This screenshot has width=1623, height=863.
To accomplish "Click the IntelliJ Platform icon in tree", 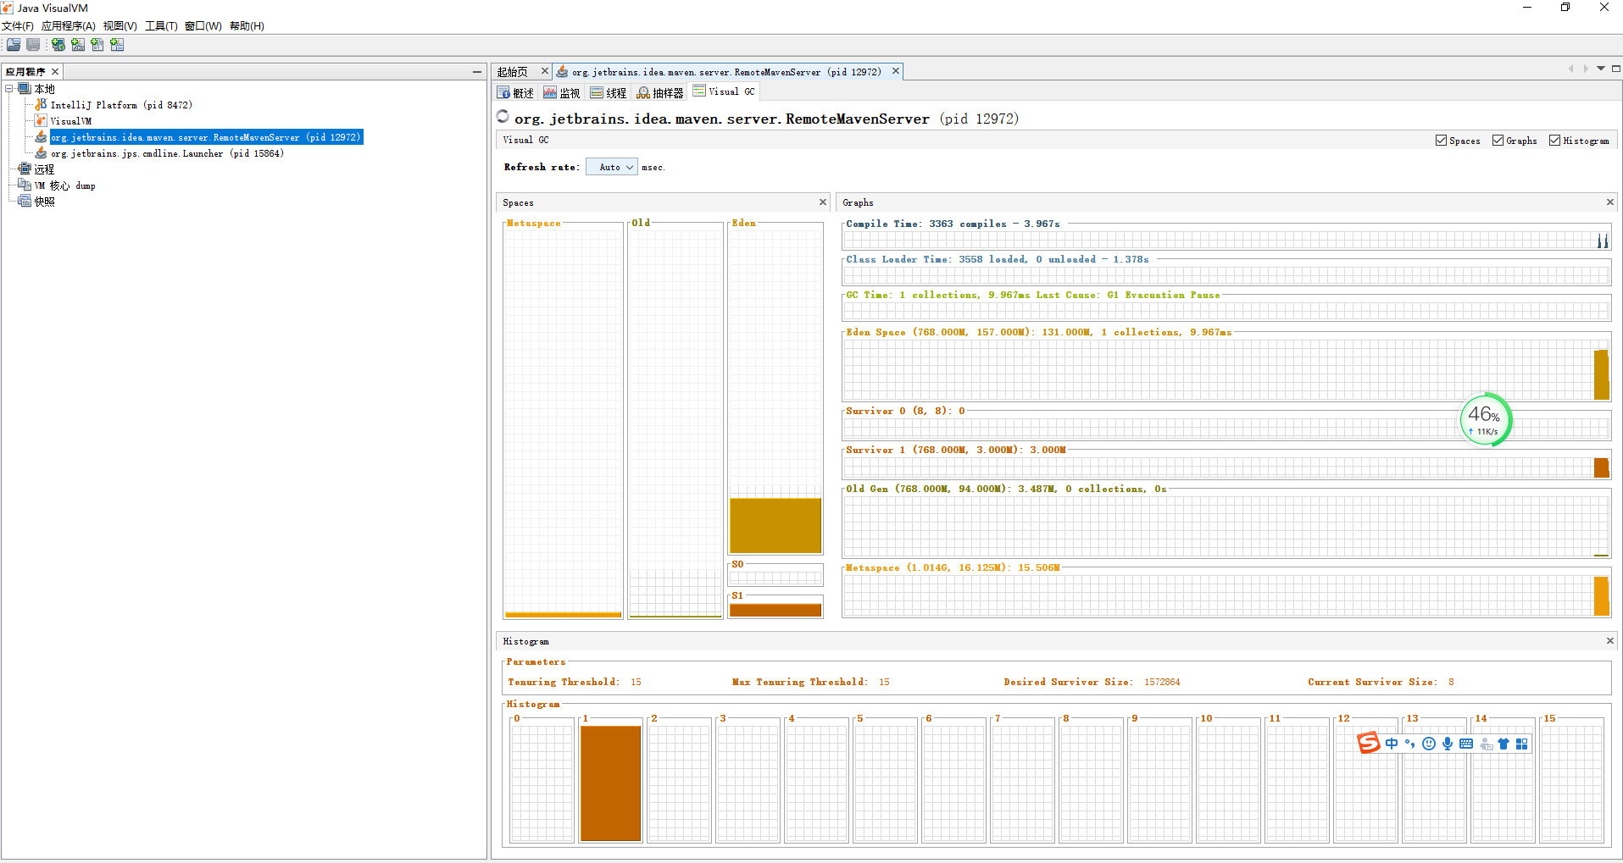I will (41, 105).
